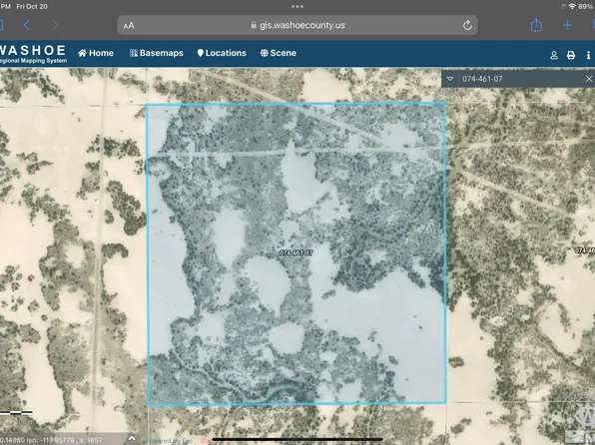The width and height of the screenshot is (595, 445).
Task: Open the Powered by Esri link
Action: [x=169, y=441]
